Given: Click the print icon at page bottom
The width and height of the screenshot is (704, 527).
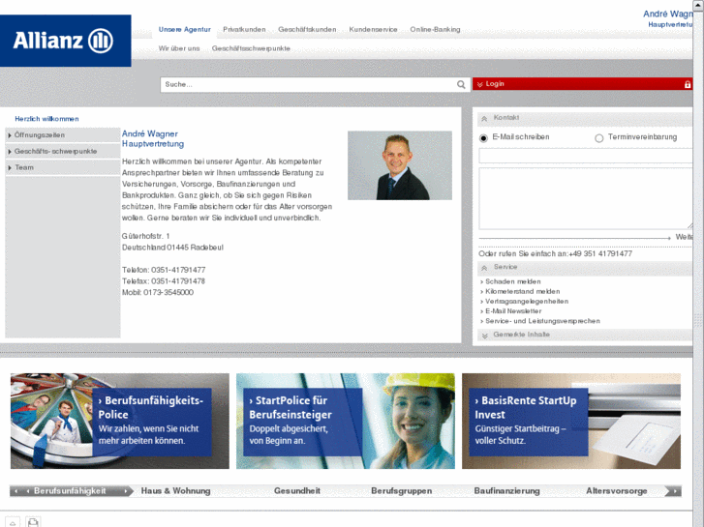Looking at the screenshot, I should 33,522.
